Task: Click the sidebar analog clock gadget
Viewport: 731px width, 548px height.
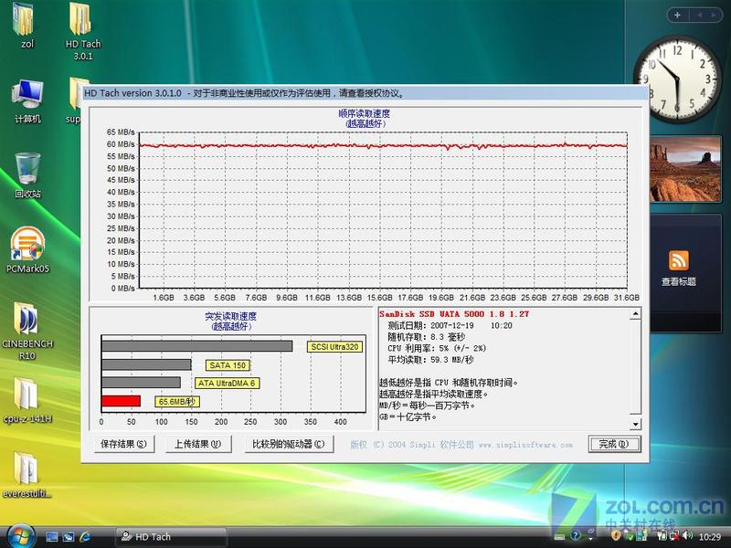Action: coord(677,79)
